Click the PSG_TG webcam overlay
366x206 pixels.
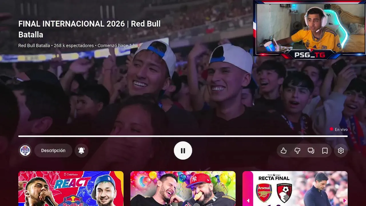pyautogui.click(x=309, y=30)
